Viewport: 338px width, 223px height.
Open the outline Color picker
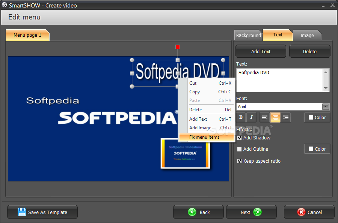pyautogui.click(x=317, y=149)
